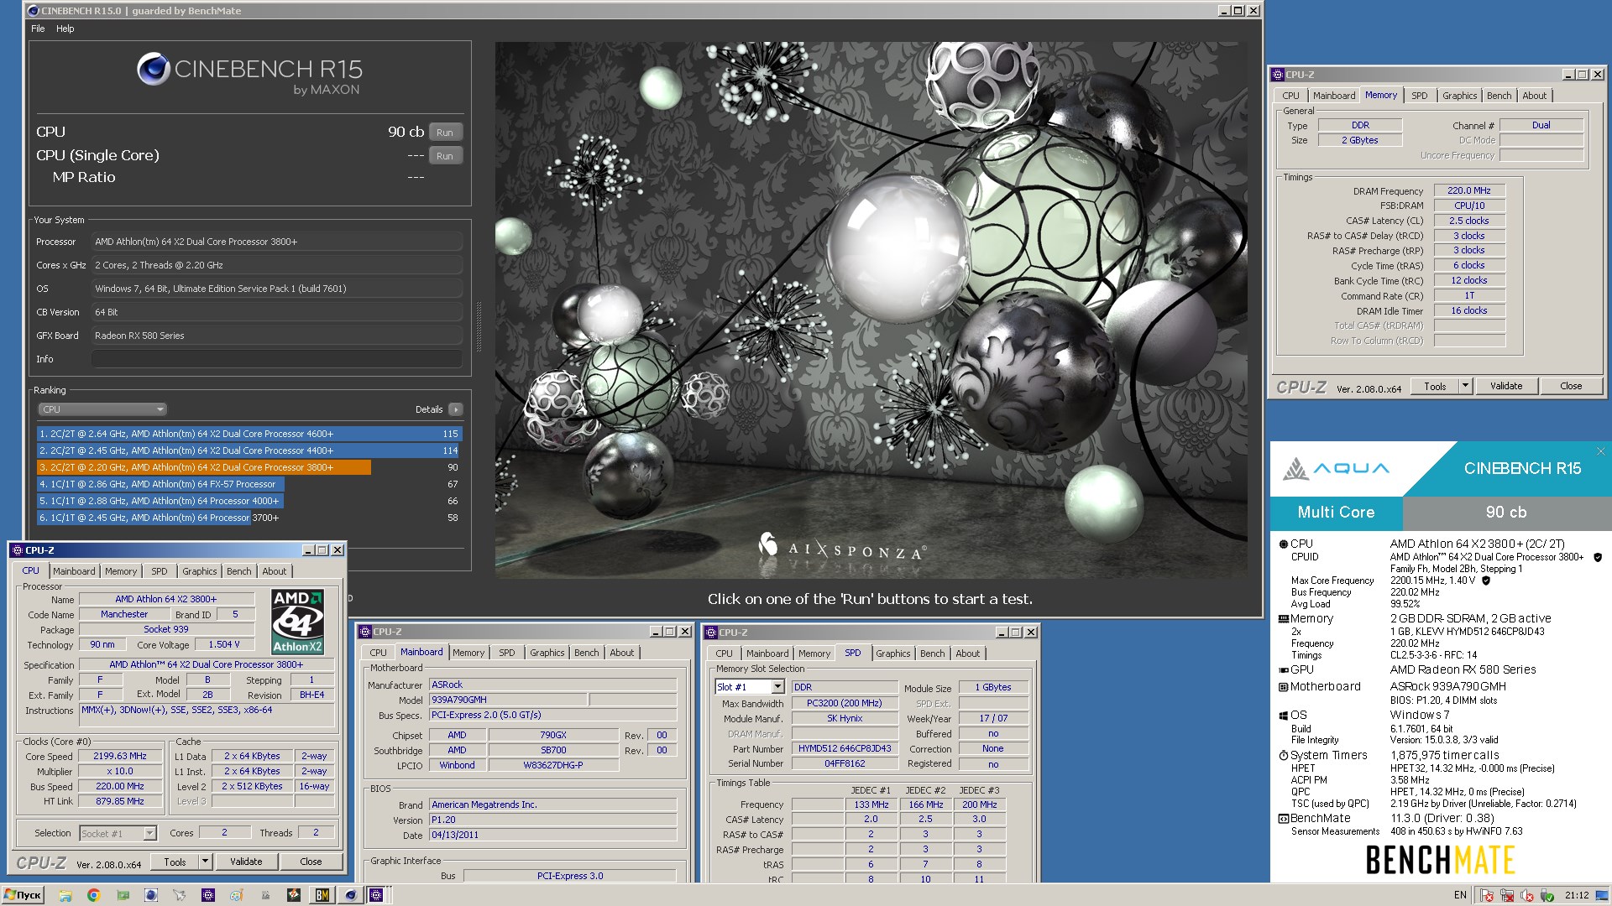Click the EN language indicator in taskbar
The width and height of the screenshot is (1612, 906).
pos(1460,895)
